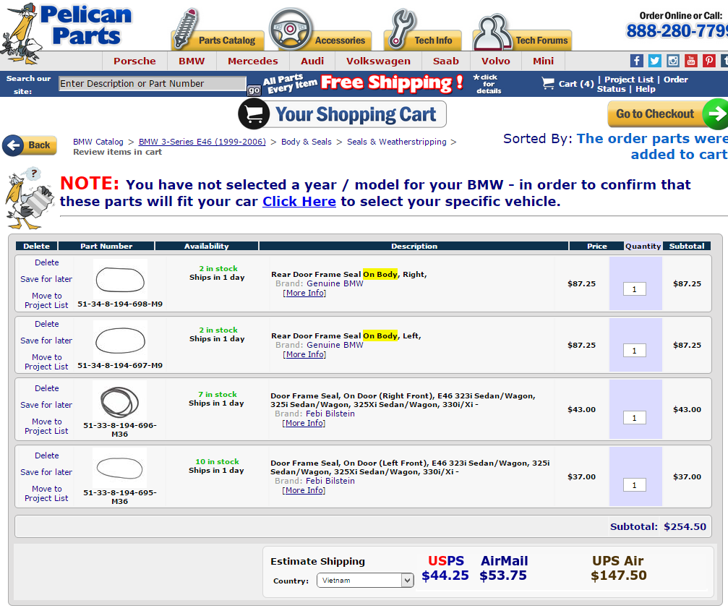Select Volkswagen in the make menu

(x=378, y=61)
